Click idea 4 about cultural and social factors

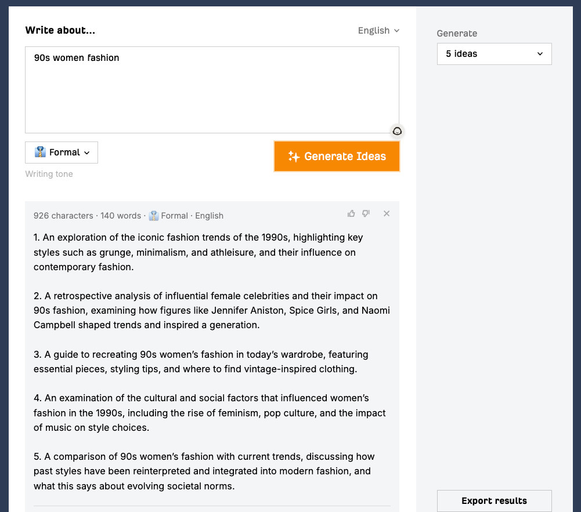point(209,413)
